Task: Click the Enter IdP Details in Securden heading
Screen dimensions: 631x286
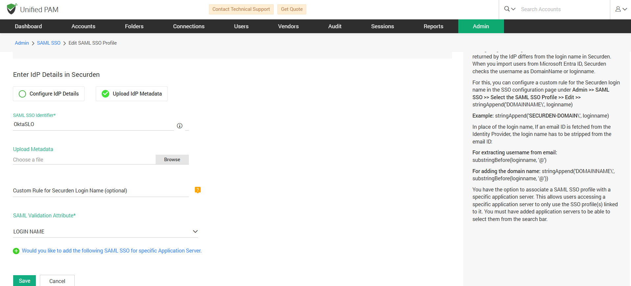Action: (56, 75)
